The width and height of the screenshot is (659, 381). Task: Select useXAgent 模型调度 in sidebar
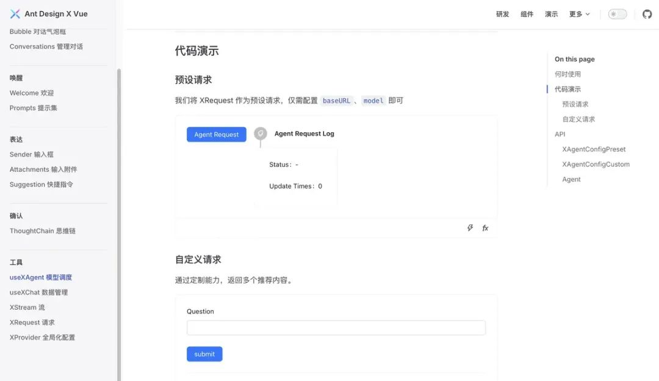point(41,277)
